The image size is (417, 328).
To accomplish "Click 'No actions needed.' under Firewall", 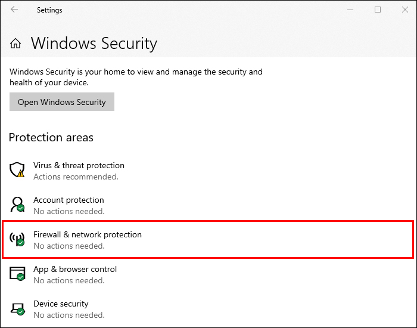I will [69, 246].
